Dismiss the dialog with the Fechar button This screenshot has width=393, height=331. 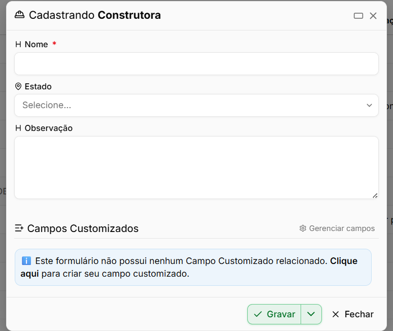[353, 314]
